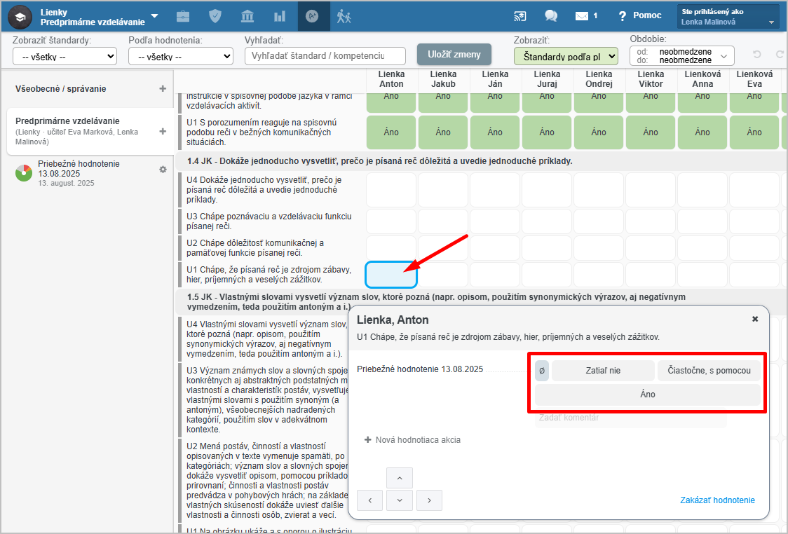Viewport: 788px width, 534px height.
Task: Open the mail envelope icon
Action: [x=581, y=16]
